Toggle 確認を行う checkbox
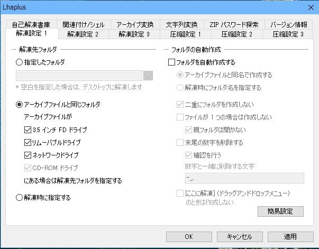 click(188, 155)
